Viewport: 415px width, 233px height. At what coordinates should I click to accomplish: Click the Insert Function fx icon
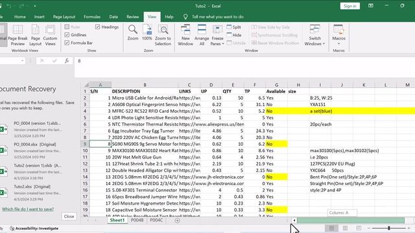pyautogui.click(x=67, y=61)
